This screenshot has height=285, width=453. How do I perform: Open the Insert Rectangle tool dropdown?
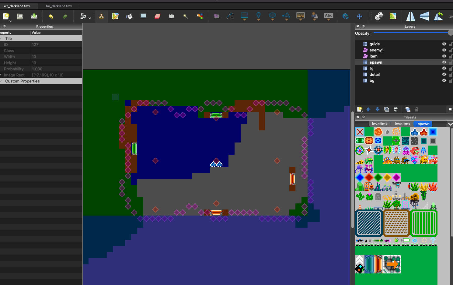tap(244, 20)
